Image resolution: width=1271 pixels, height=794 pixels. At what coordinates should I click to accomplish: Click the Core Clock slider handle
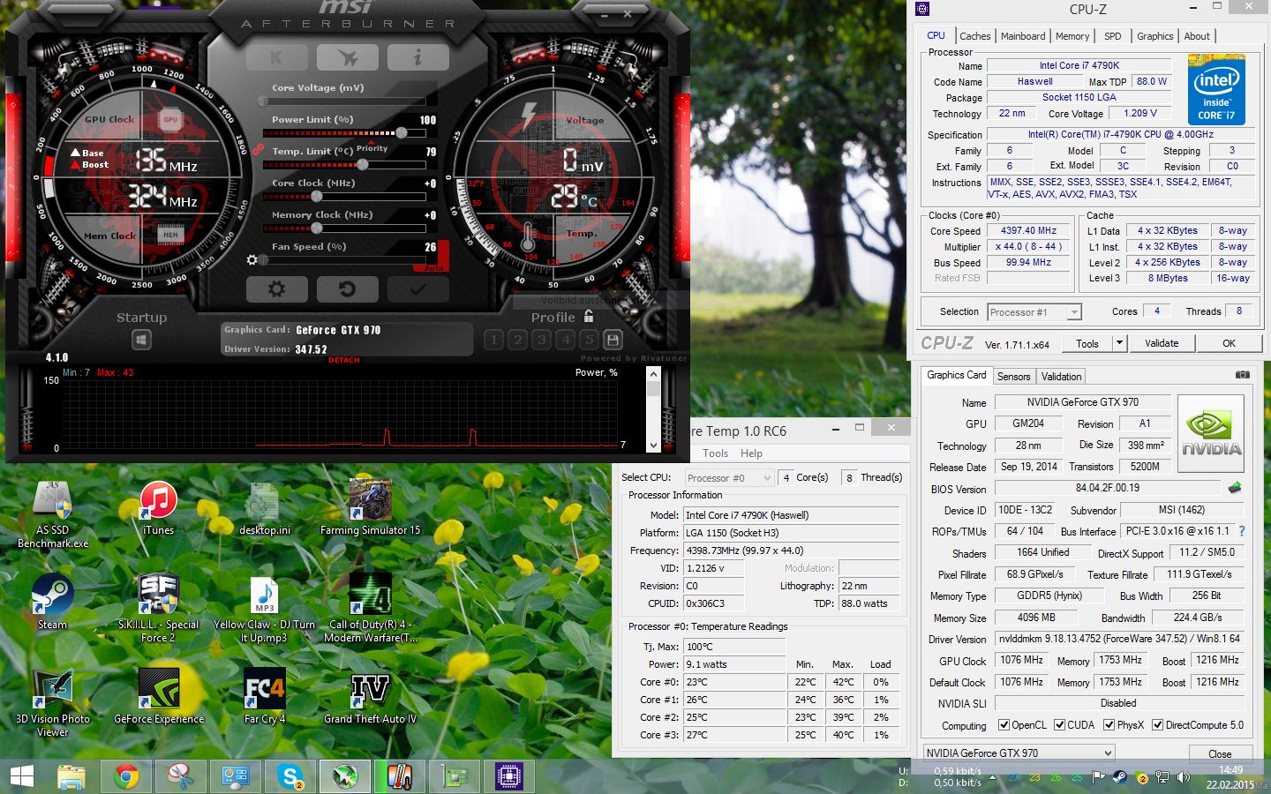click(316, 196)
